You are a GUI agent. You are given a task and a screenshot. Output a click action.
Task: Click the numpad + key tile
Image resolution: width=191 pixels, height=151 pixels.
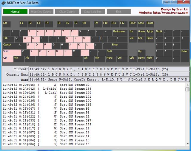point(185,43)
